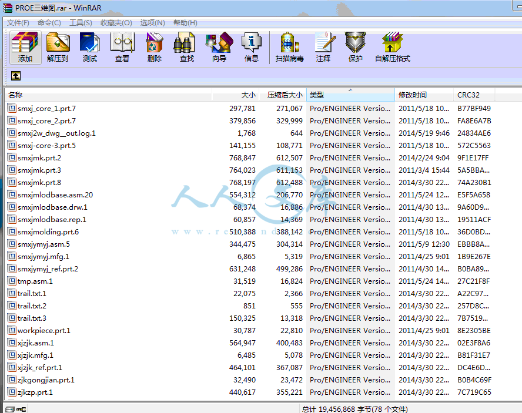The height and width of the screenshot is (413, 522).
Task: Open the 文件(F) menu
Action: [18, 23]
